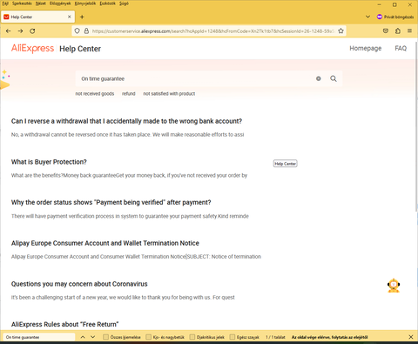Jump to the previous find match
418x344 pixels.
coord(83,337)
